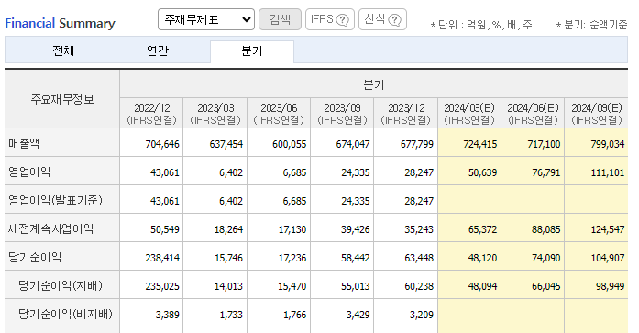Click the 2024/09(E) column header
This screenshot has width=639, height=333.
point(597,114)
